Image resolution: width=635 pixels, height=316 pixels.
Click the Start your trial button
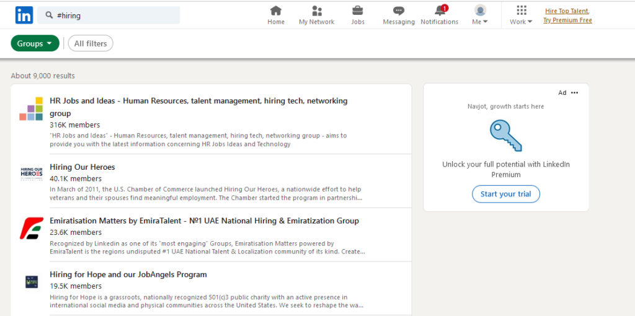coord(506,194)
